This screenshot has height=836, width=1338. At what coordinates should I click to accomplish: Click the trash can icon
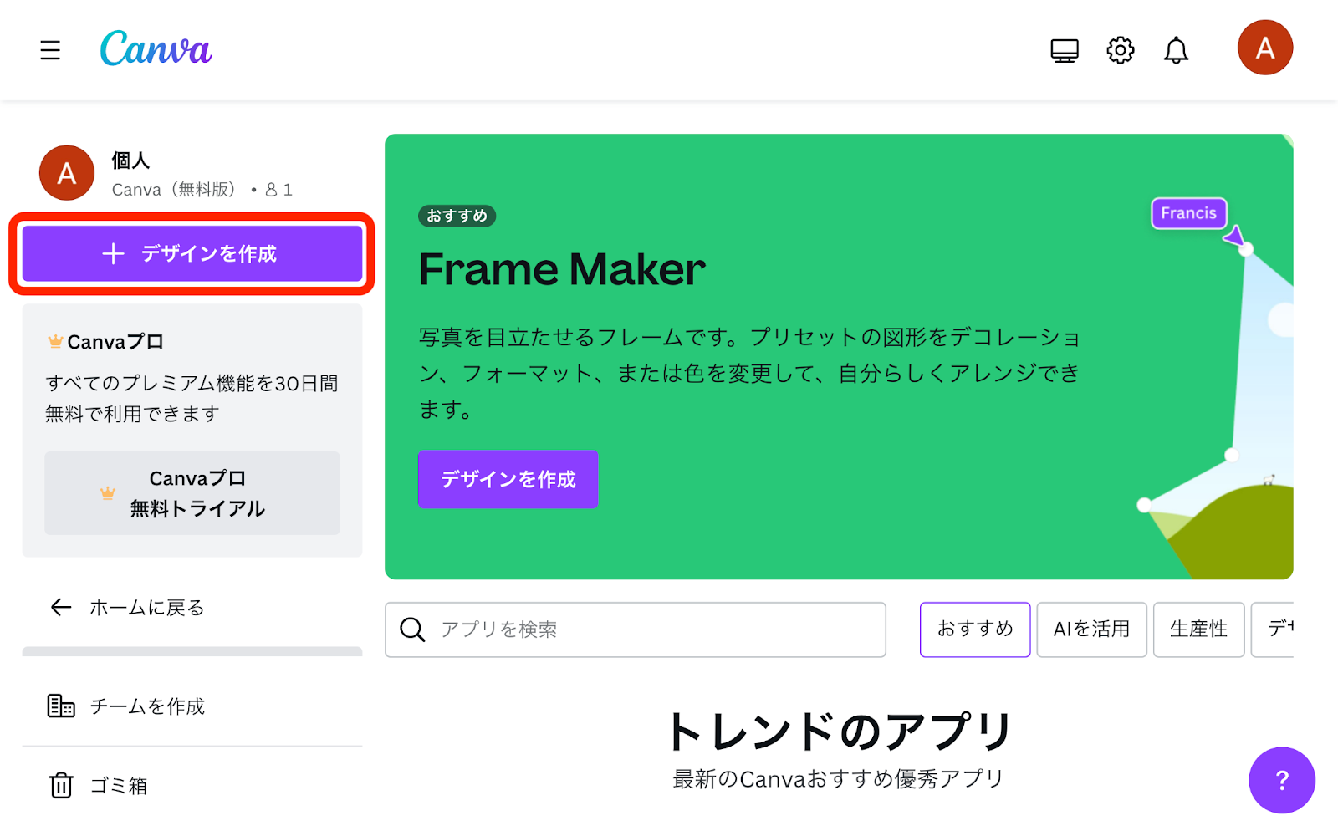click(x=61, y=785)
